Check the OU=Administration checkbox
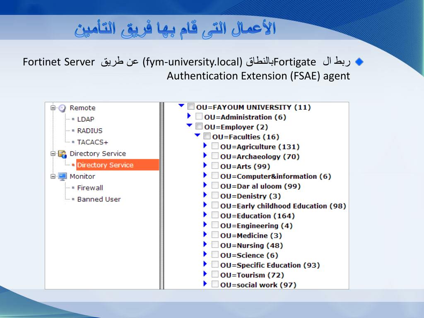 pyautogui.click(x=199, y=116)
